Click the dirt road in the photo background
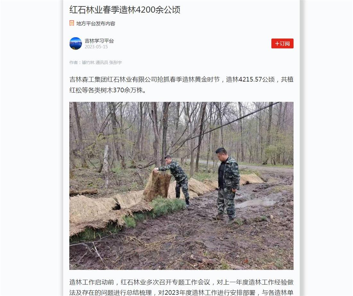This screenshot has width=353, height=296. (245, 166)
